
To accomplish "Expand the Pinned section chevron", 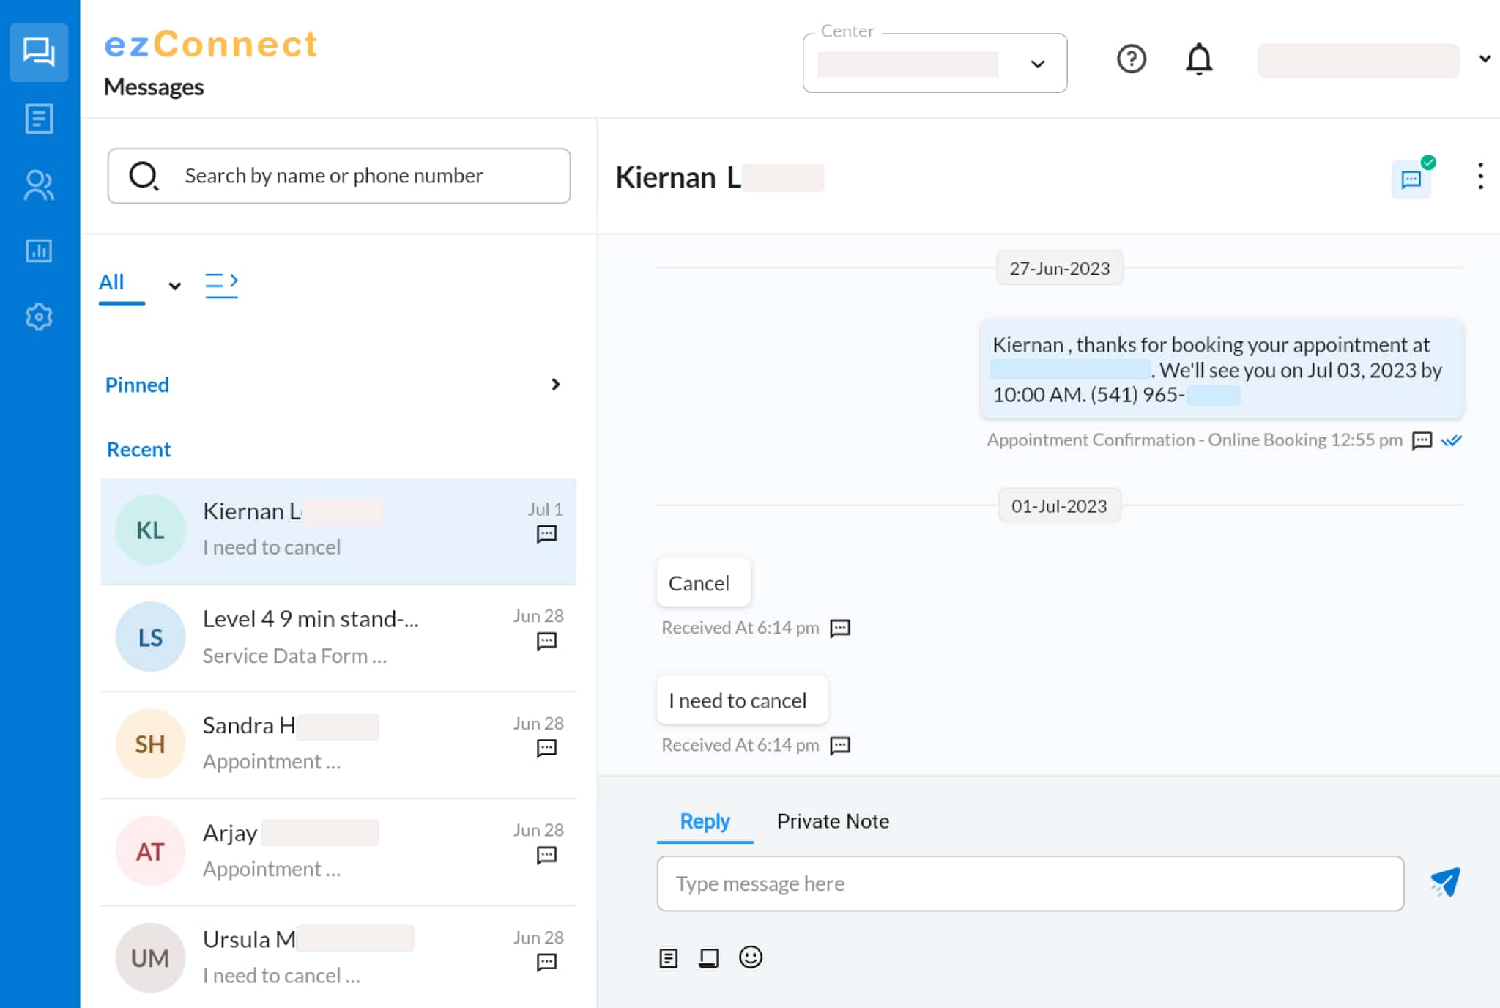I will click(x=556, y=385).
